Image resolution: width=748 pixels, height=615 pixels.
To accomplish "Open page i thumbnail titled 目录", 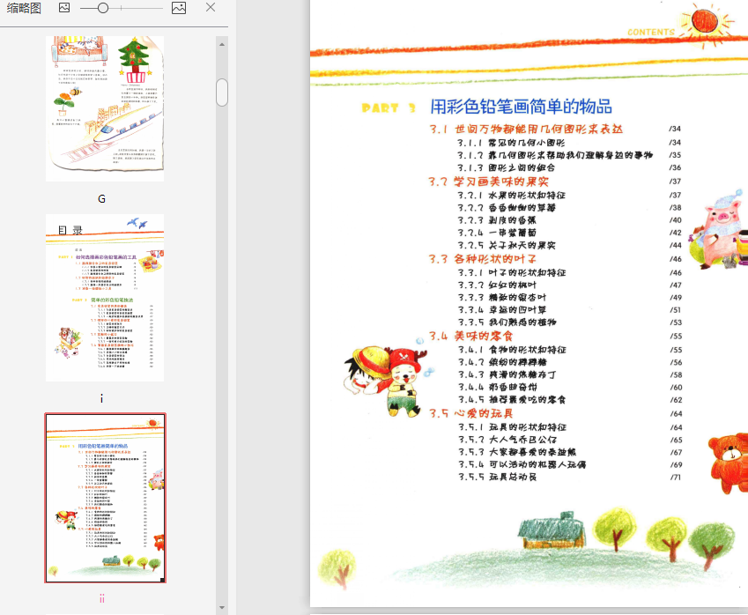I will [105, 298].
